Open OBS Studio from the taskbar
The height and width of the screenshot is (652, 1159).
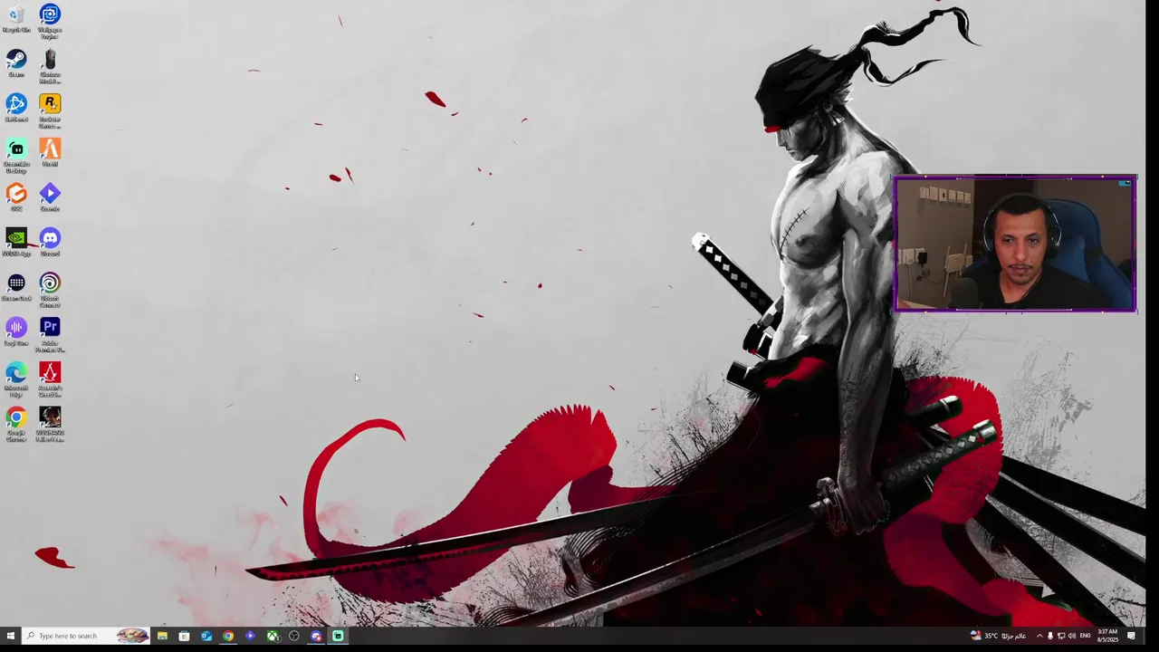(294, 636)
